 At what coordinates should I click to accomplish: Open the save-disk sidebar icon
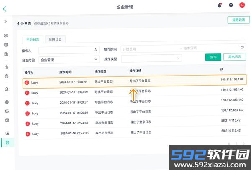[x=7, y=120]
